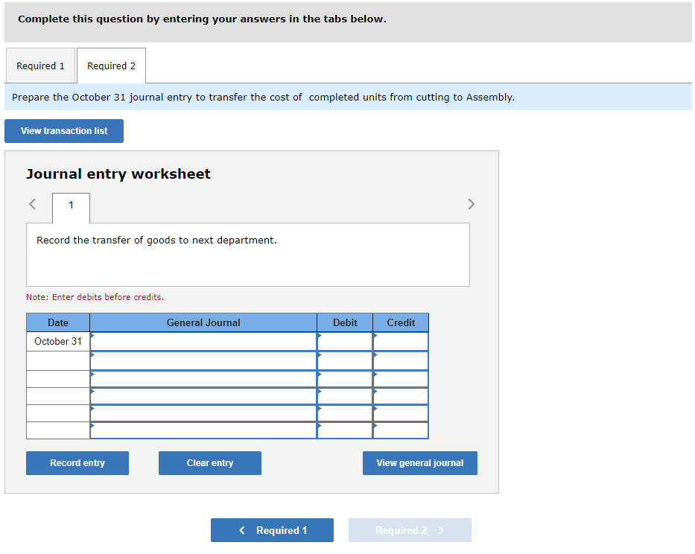Select Credit field in fourth row

click(401, 396)
